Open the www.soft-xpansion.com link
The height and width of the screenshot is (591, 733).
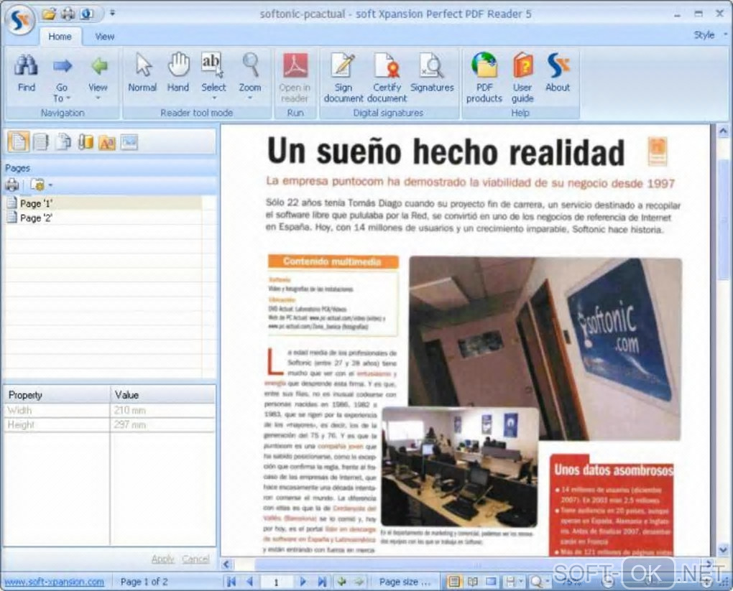[x=54, y=582]
